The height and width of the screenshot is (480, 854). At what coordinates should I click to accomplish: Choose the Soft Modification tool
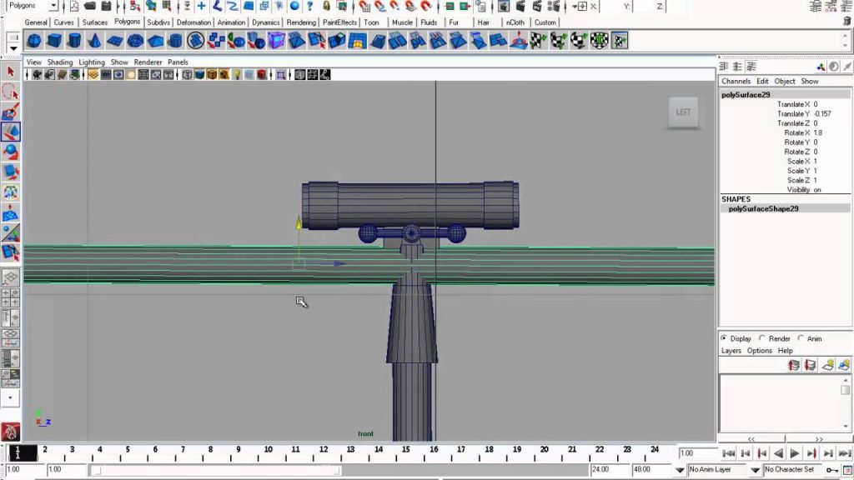pos(10,212)
